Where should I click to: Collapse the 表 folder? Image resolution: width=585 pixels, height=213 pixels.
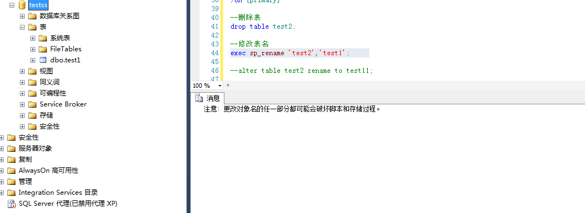pos(22,27)
